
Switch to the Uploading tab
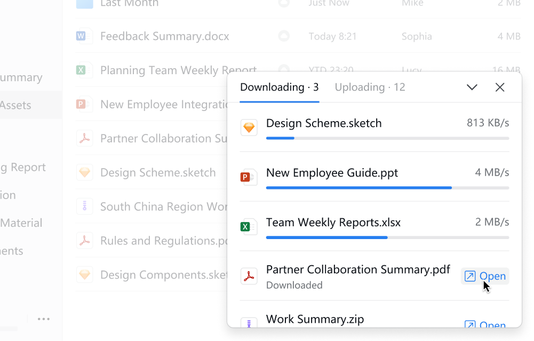[x=370, y=88]
